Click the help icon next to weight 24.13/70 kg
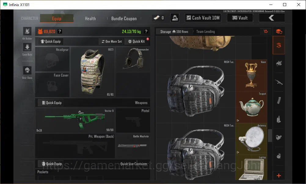 tap(146, 31)
